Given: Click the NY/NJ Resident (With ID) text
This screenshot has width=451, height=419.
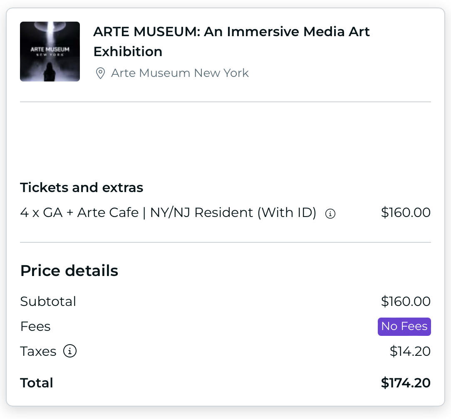Looking at the screenshot, I should click(x=233, y=213).
